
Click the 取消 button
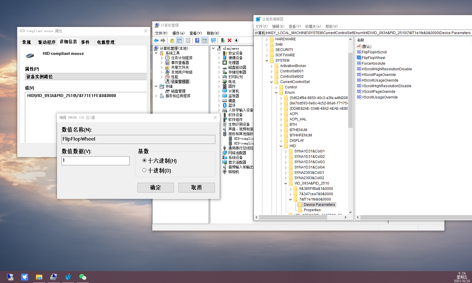[197, 187]
